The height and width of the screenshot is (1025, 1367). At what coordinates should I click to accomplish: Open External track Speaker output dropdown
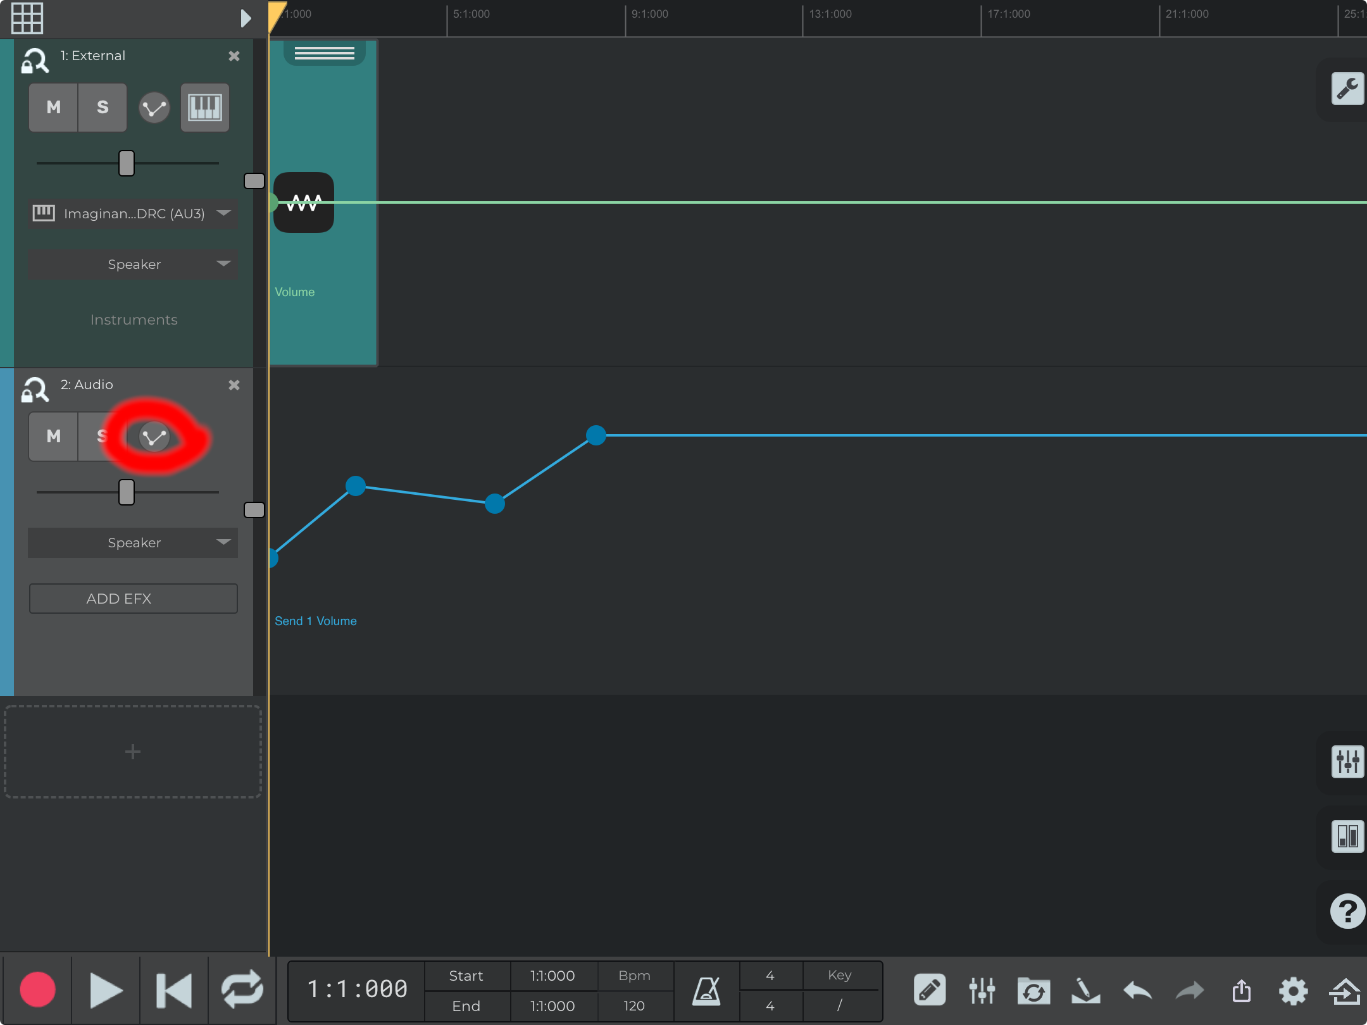click(x=133, y=264)
